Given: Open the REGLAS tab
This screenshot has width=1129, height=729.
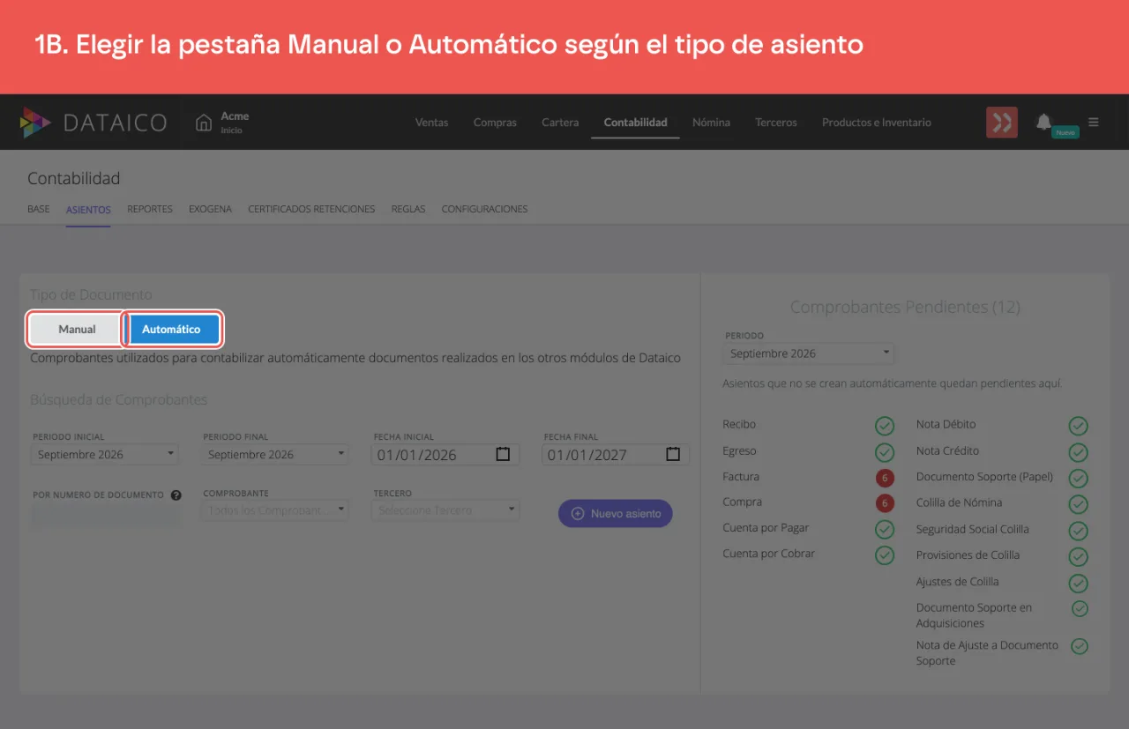Looking at the screenshot, I should pyautogui.click(x=408, y=210).
